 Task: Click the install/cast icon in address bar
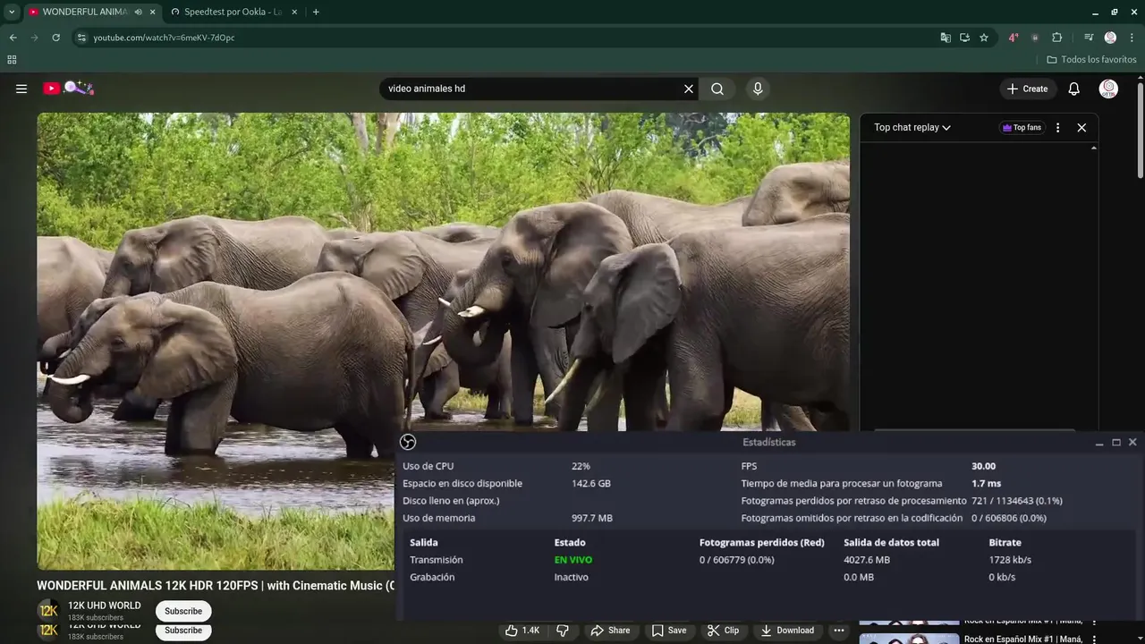[x=964, y=38]
